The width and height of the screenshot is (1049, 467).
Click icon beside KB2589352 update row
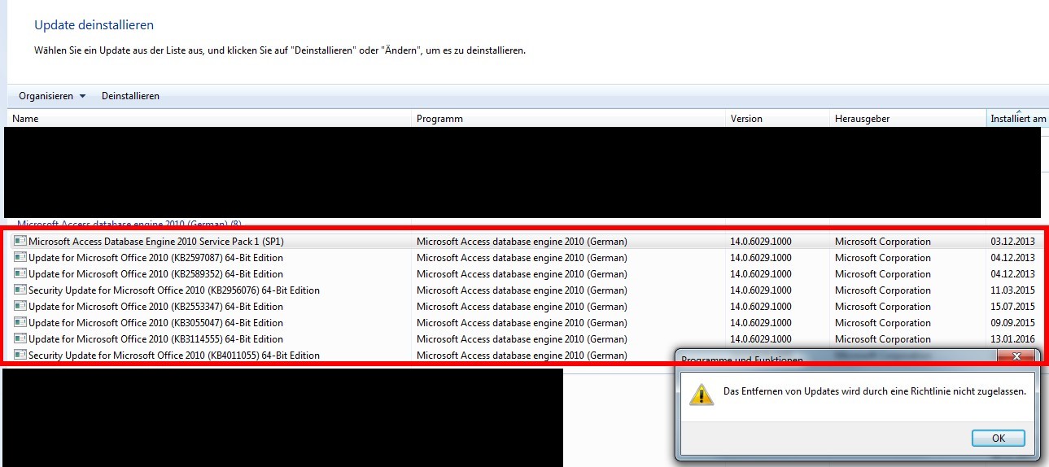click(x=20, y=274)
